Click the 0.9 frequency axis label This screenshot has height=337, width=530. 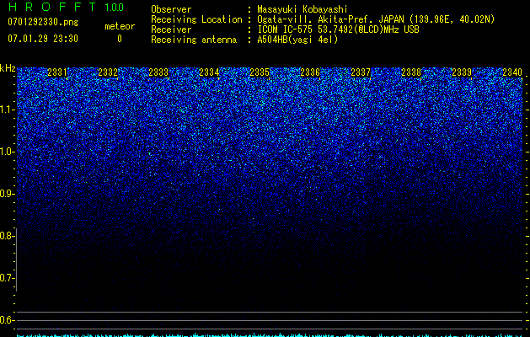pos(8,194)
